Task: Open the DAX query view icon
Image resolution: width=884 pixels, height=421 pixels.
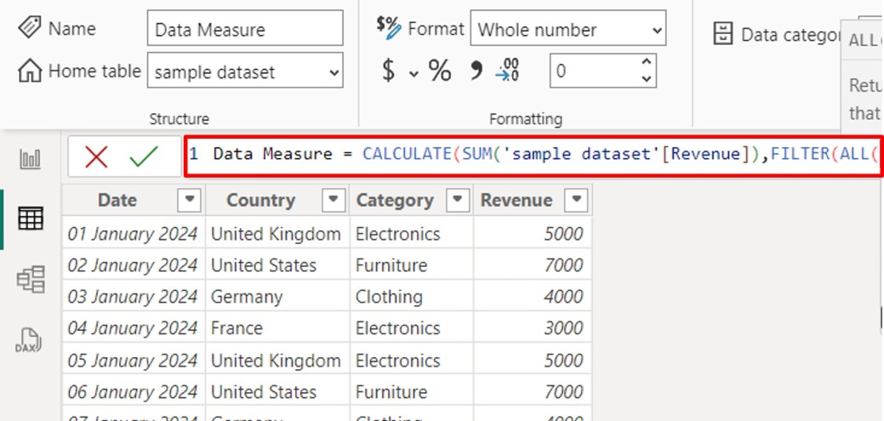Action: (31, 340)
